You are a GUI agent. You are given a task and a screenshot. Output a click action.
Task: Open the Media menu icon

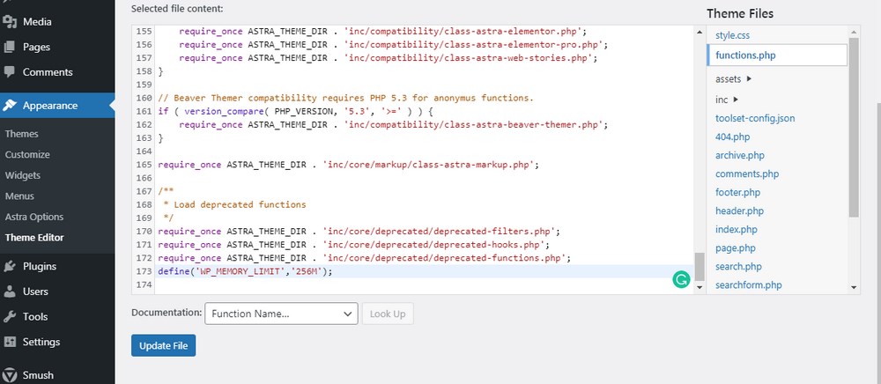[x=10, y=22]
